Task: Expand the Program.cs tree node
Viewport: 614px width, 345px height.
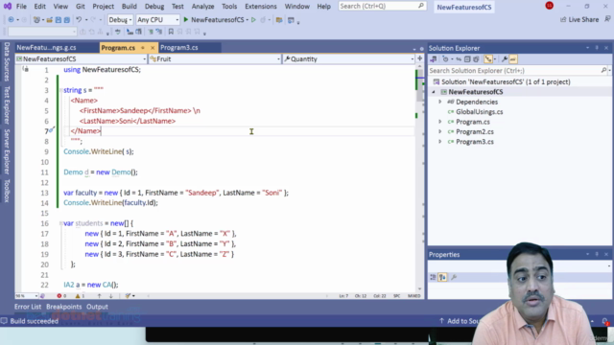Action: pyautogui.click(x=439, y=122)
